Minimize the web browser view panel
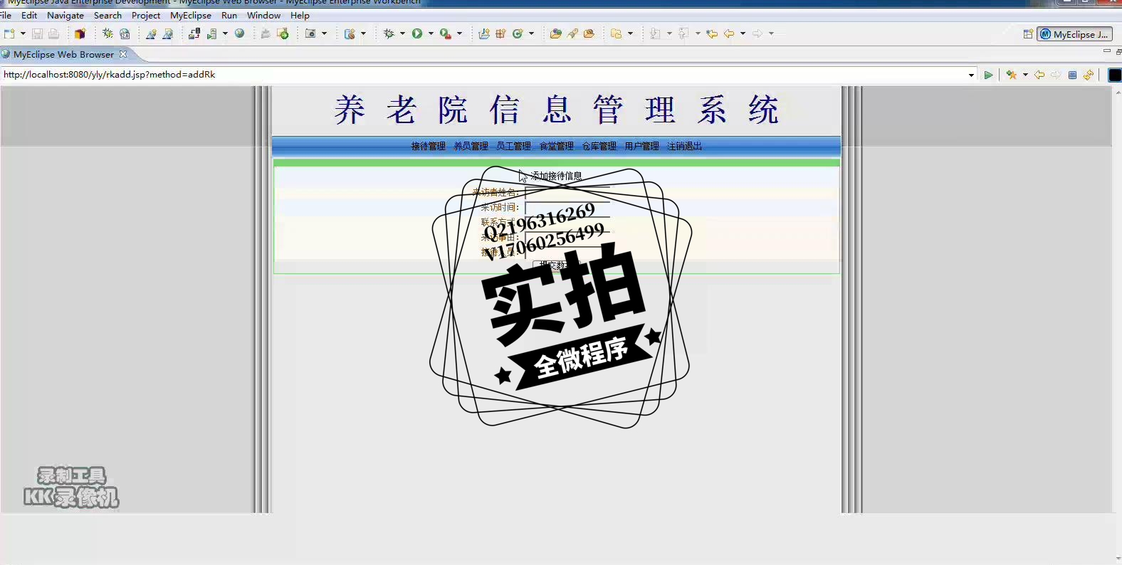 1106,51
